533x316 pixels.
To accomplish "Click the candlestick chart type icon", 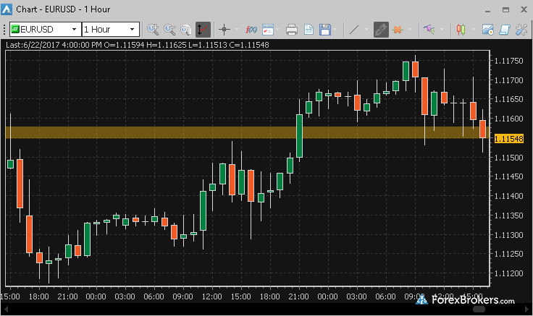I will coord(461,30).
